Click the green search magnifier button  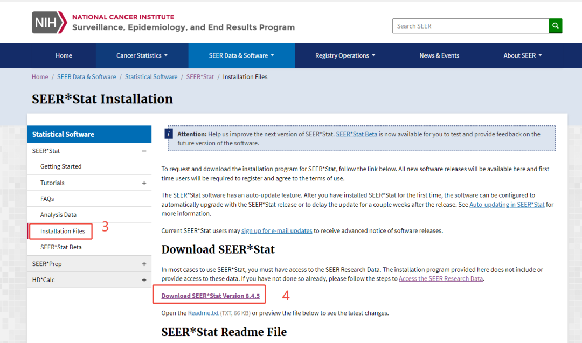(555, 26)
